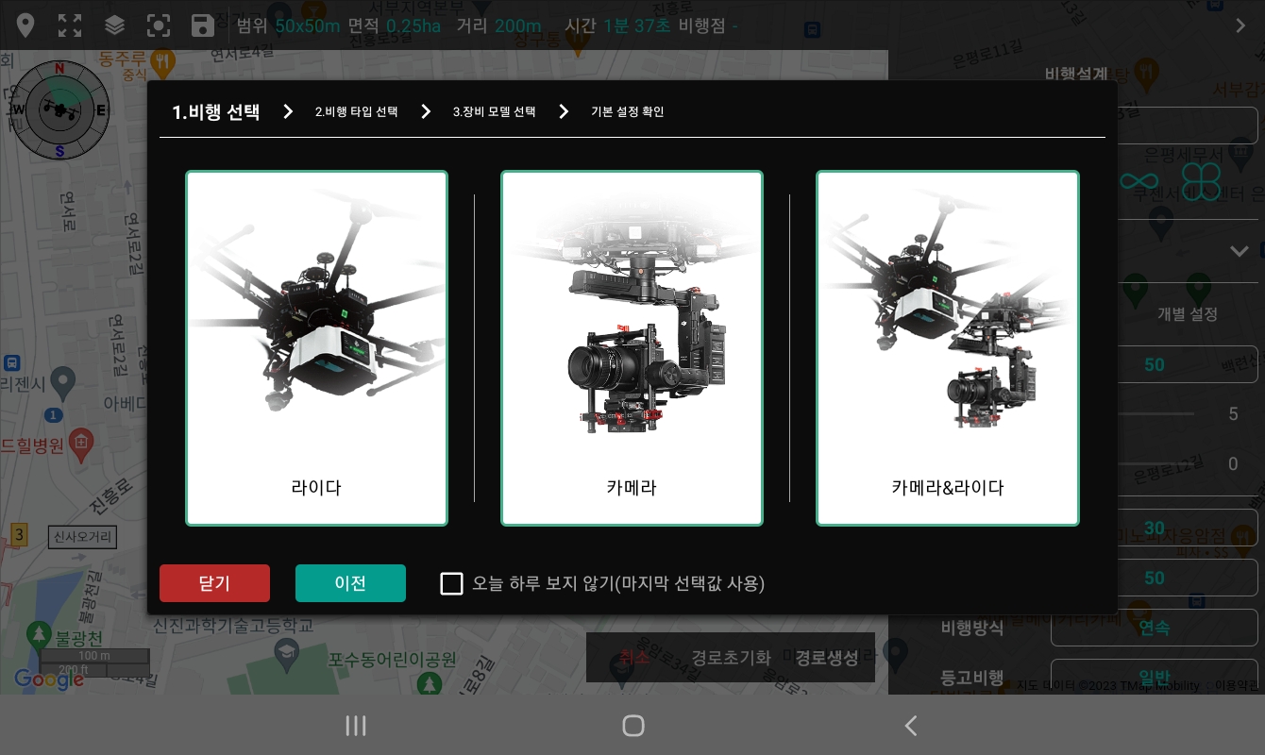The image size is (1265, 755).
Task: Choose the 카메라 equipment card
Action: (x=632, y=348)
